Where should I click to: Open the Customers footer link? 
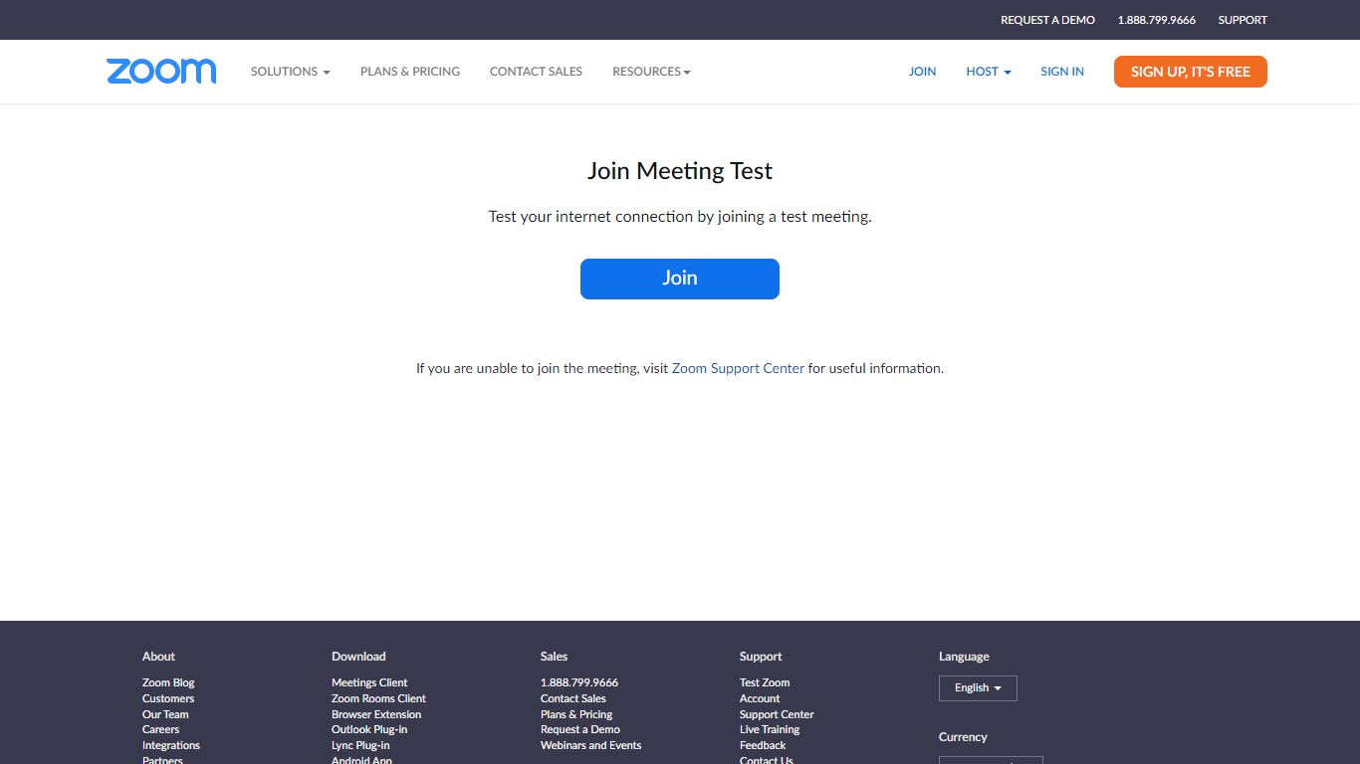(x=168, y=698)
